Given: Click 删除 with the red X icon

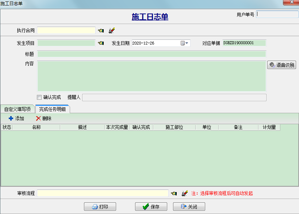Looking at the screenshot, I should coord(44,118).
